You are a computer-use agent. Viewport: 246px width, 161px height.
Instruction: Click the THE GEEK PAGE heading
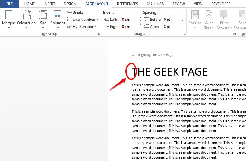pyautogui.click(x=169, y=72)
